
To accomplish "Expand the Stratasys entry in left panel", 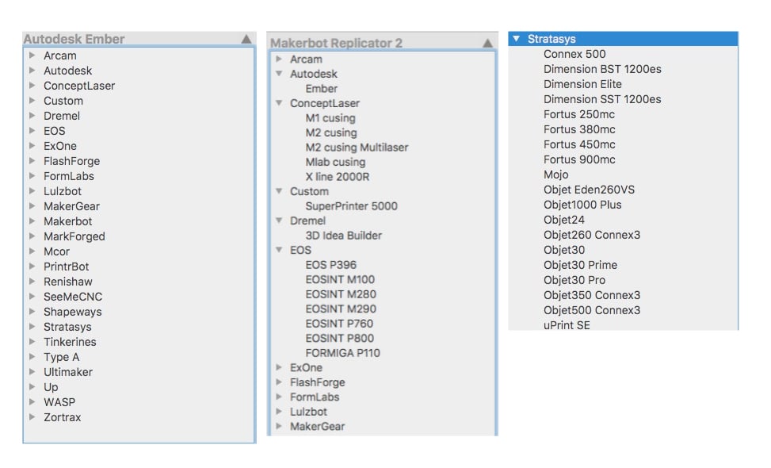I will coord(32,327).
